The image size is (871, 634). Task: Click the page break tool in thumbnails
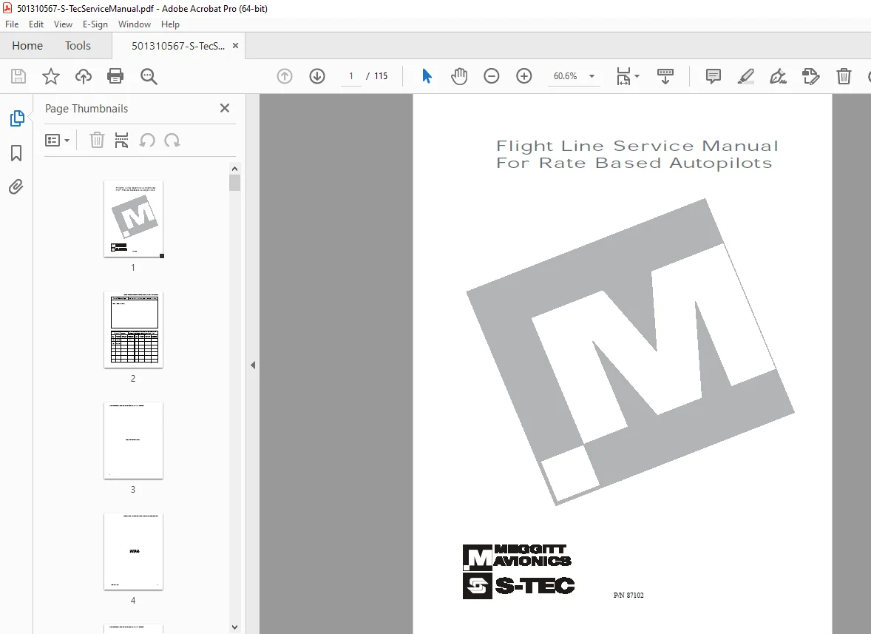[122, 141]
